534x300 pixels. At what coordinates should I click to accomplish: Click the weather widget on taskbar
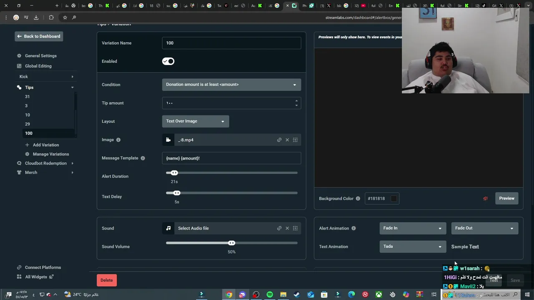tap(81, 295)
